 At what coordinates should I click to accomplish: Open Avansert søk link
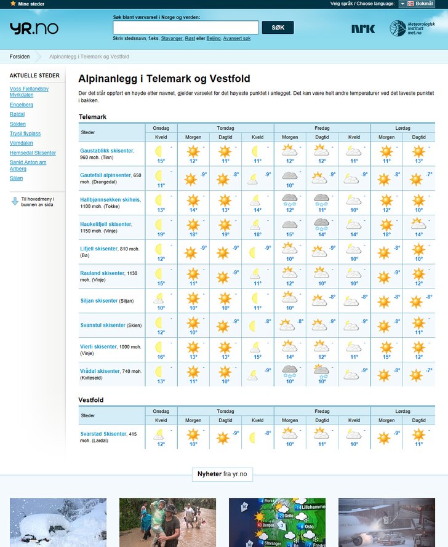pos(236,38)
